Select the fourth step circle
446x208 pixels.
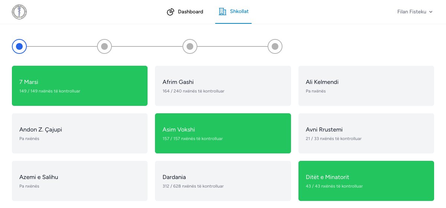point(275,46)
